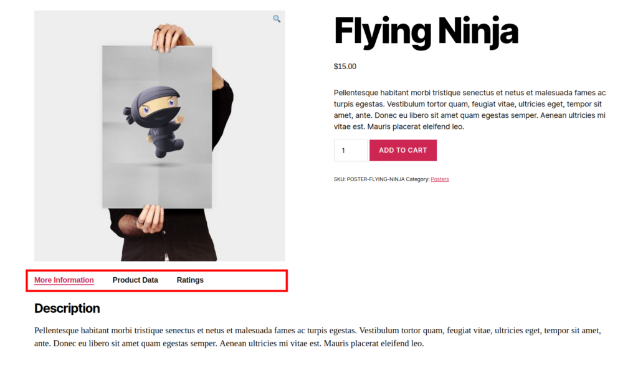
Task: Click the ADD TO CART button
Action: tap(402, 150)
